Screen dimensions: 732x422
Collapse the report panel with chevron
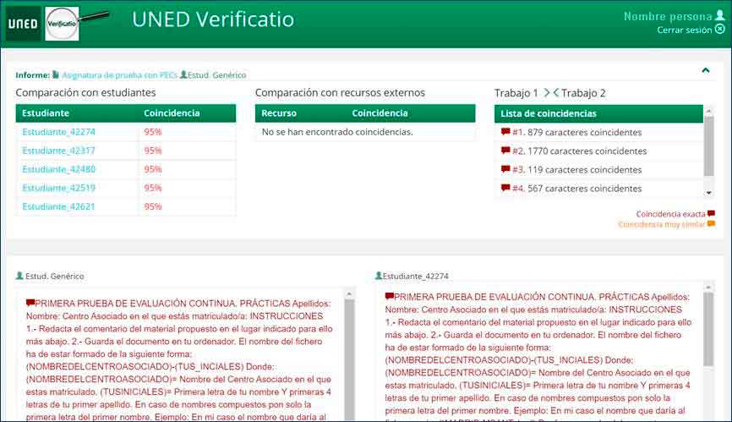pos(706,71)
